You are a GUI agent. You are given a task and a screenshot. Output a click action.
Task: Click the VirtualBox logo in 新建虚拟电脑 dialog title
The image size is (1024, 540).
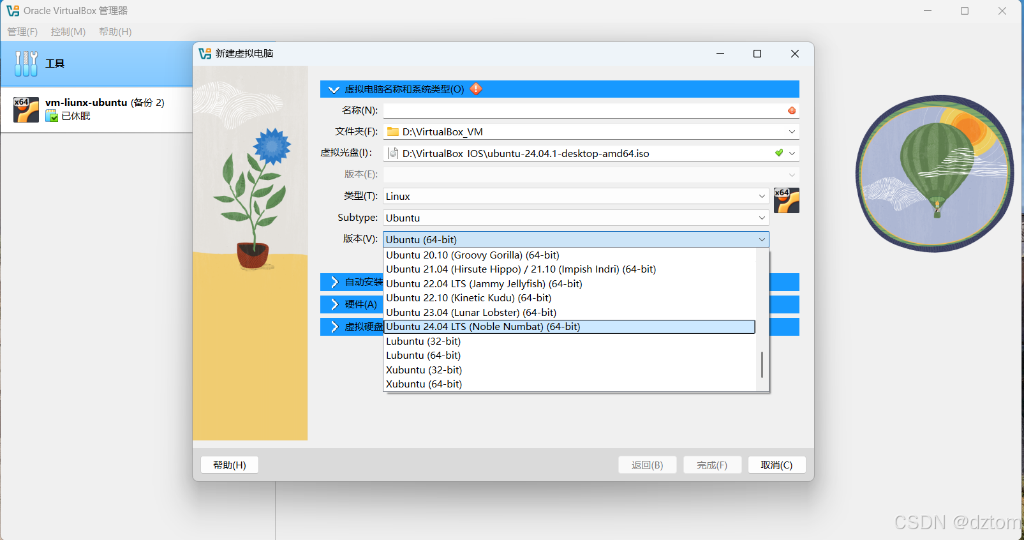(205, 54)
